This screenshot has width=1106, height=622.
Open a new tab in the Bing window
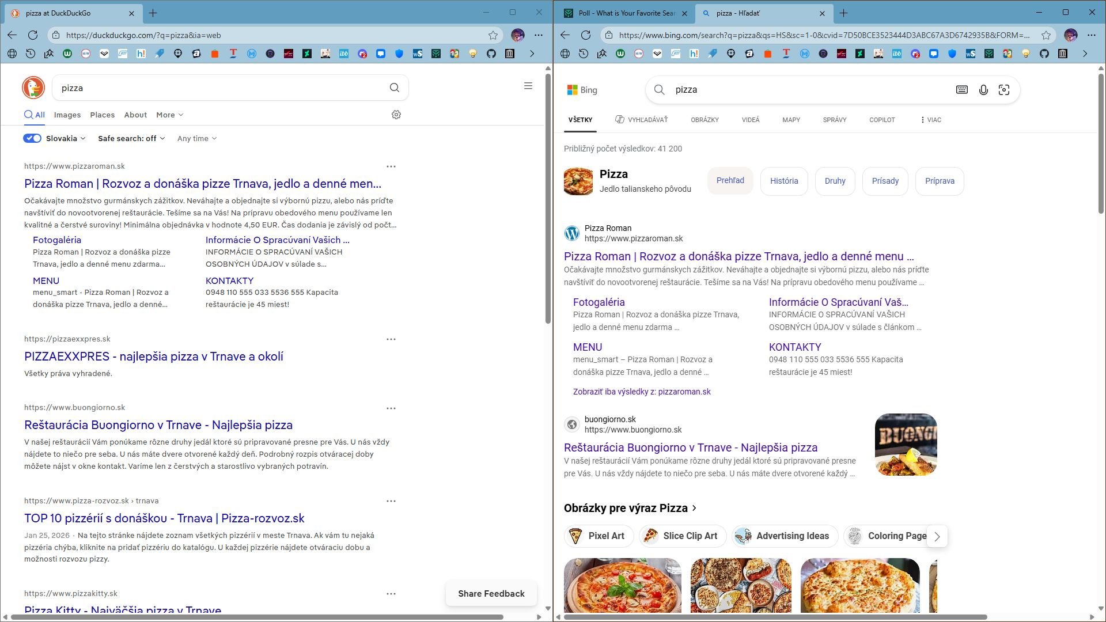pos(844,13)
